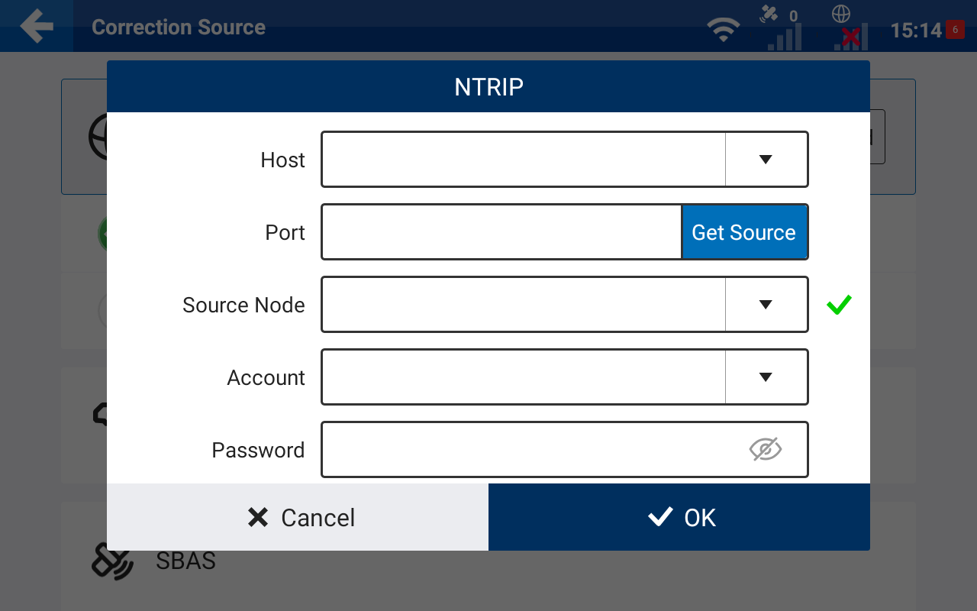
Task: Click into the Account text field
Action: (x=524, y=377)
